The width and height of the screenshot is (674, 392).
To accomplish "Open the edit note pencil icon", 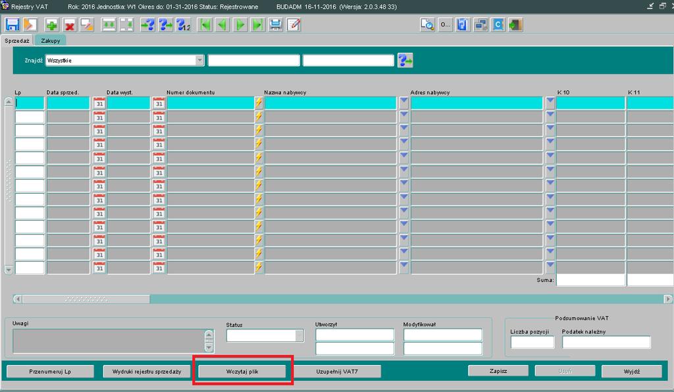I will click(x=293, y=24).
